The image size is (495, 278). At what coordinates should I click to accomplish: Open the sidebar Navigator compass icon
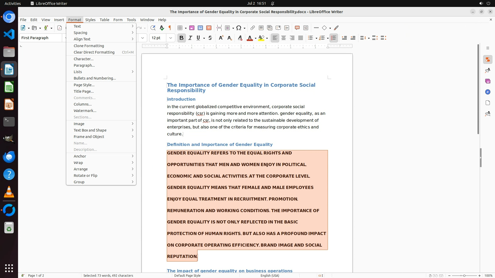(488, 92)
